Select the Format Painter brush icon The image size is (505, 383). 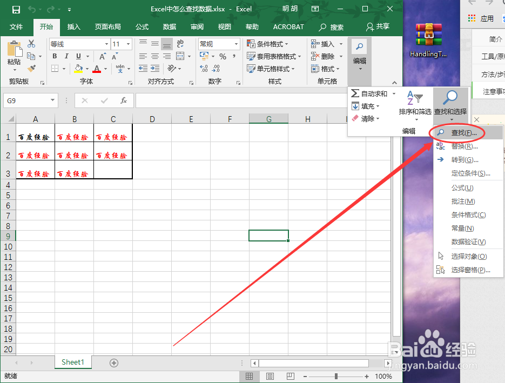[x=31, y=68]
